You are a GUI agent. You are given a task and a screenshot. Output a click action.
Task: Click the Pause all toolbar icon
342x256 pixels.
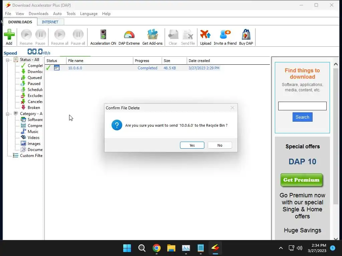pos(78,35)
